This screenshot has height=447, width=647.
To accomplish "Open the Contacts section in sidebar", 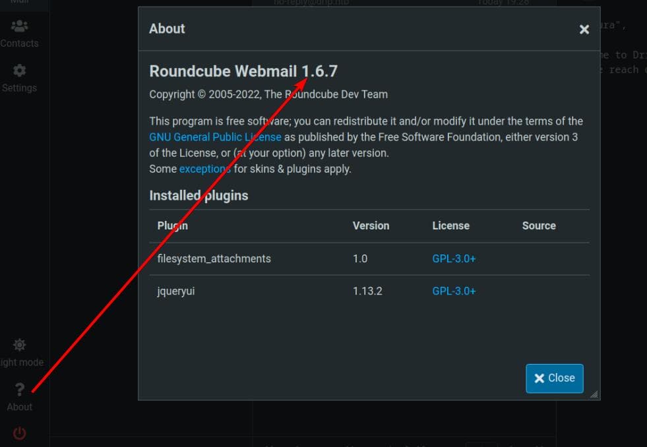I will [x=20, y=34].
